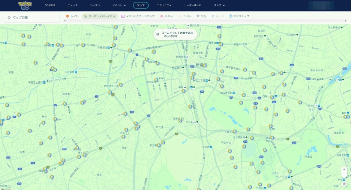Click the ズームインして詳細を表示 notice
The height and width of the screenshot is (190, 351).
[x=175, y=34]
